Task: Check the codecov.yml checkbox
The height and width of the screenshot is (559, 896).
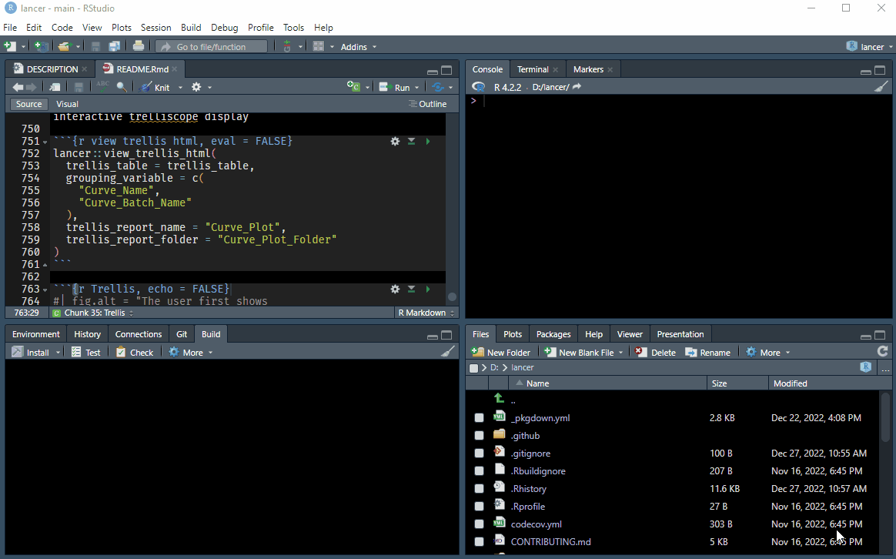Action: point(479,524)
